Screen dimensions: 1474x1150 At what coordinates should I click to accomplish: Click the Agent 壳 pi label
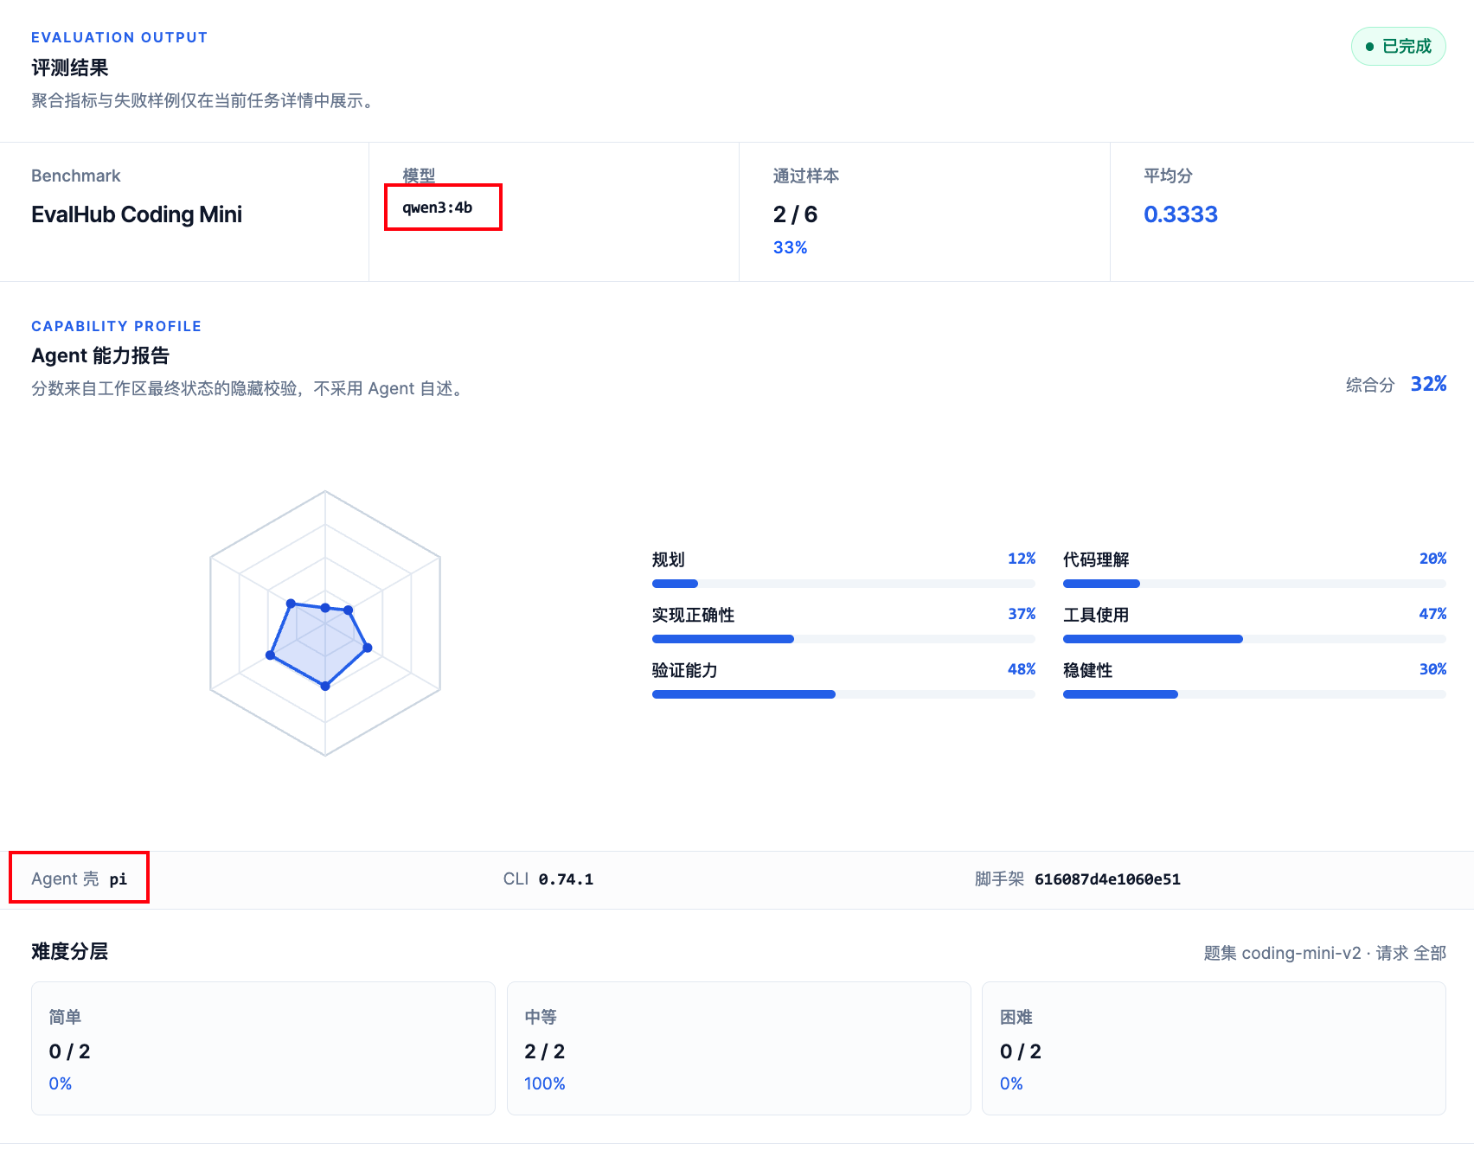coord(80,878)
